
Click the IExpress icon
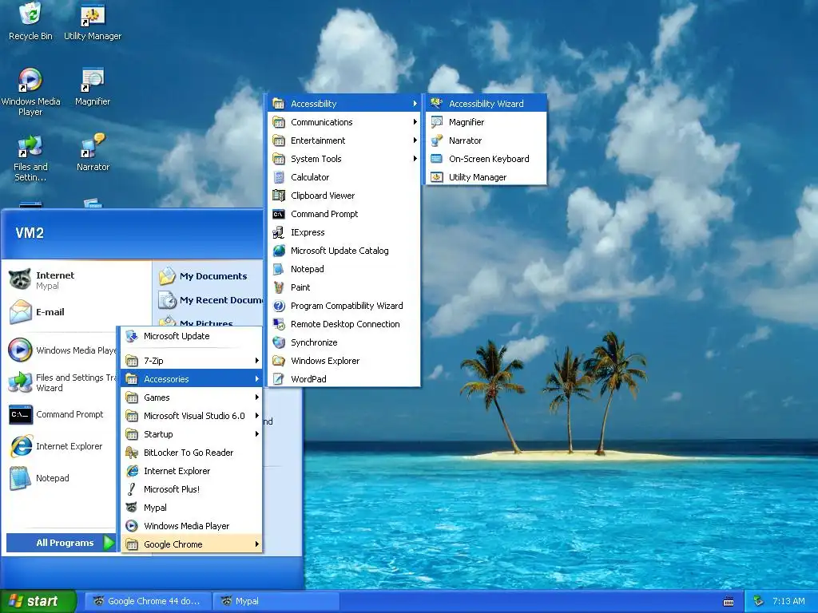[279, 232]
